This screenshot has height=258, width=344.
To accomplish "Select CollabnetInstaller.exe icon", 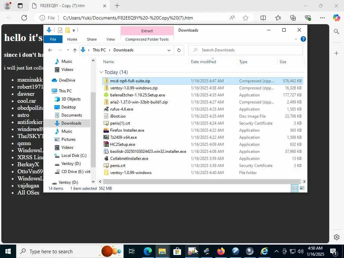I will [106, 159].
